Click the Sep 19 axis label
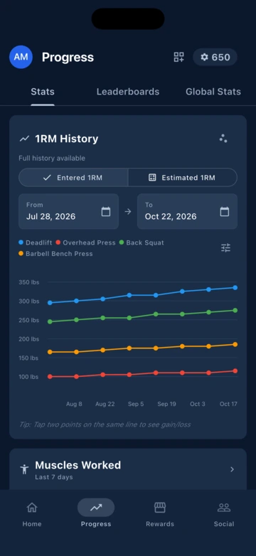Image resolution: width=256 pixels, height=556 pixels. pyautogui.click(x=166, y=405)
